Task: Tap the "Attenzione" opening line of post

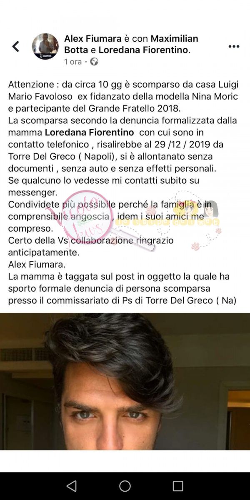Action: pos(123,84)
